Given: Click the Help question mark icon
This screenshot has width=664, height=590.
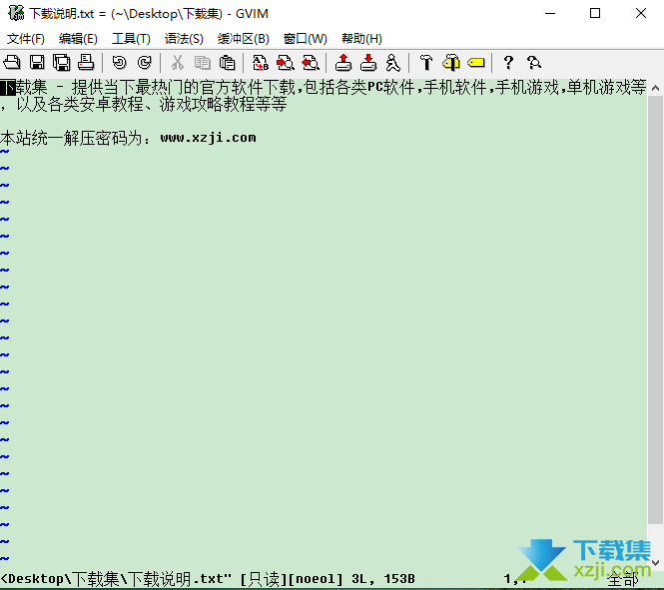Looking at the screenshot, I should coord(508,63).
